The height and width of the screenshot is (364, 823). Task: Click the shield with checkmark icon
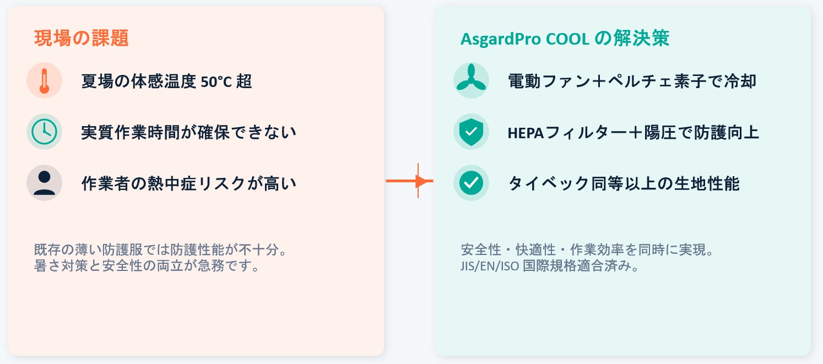471,132
